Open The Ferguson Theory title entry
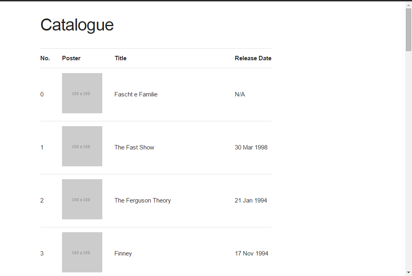Screen dimensions: 412x276 [143, 200]
